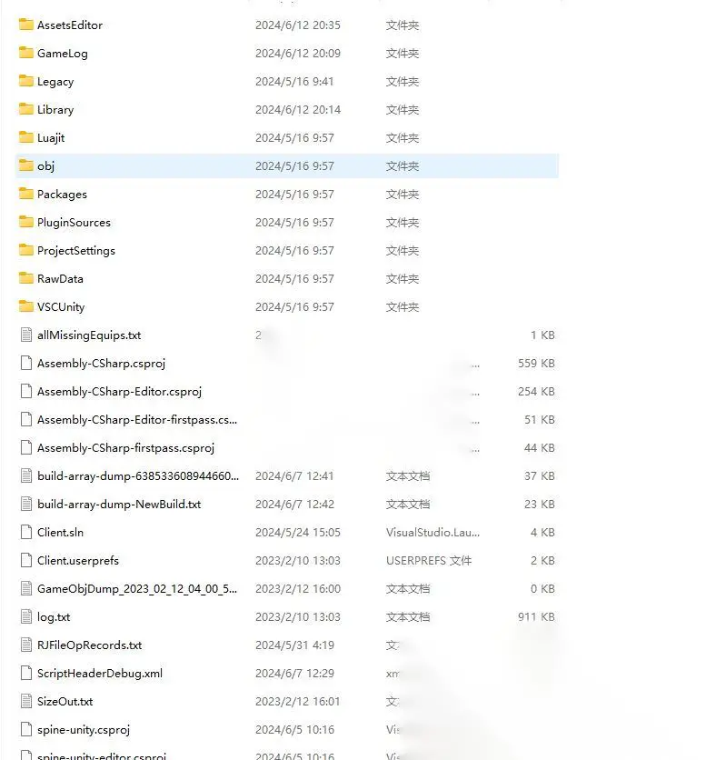The image size is (726, 760).
Task: Select the Library folder name
Action: click(55, 109)
